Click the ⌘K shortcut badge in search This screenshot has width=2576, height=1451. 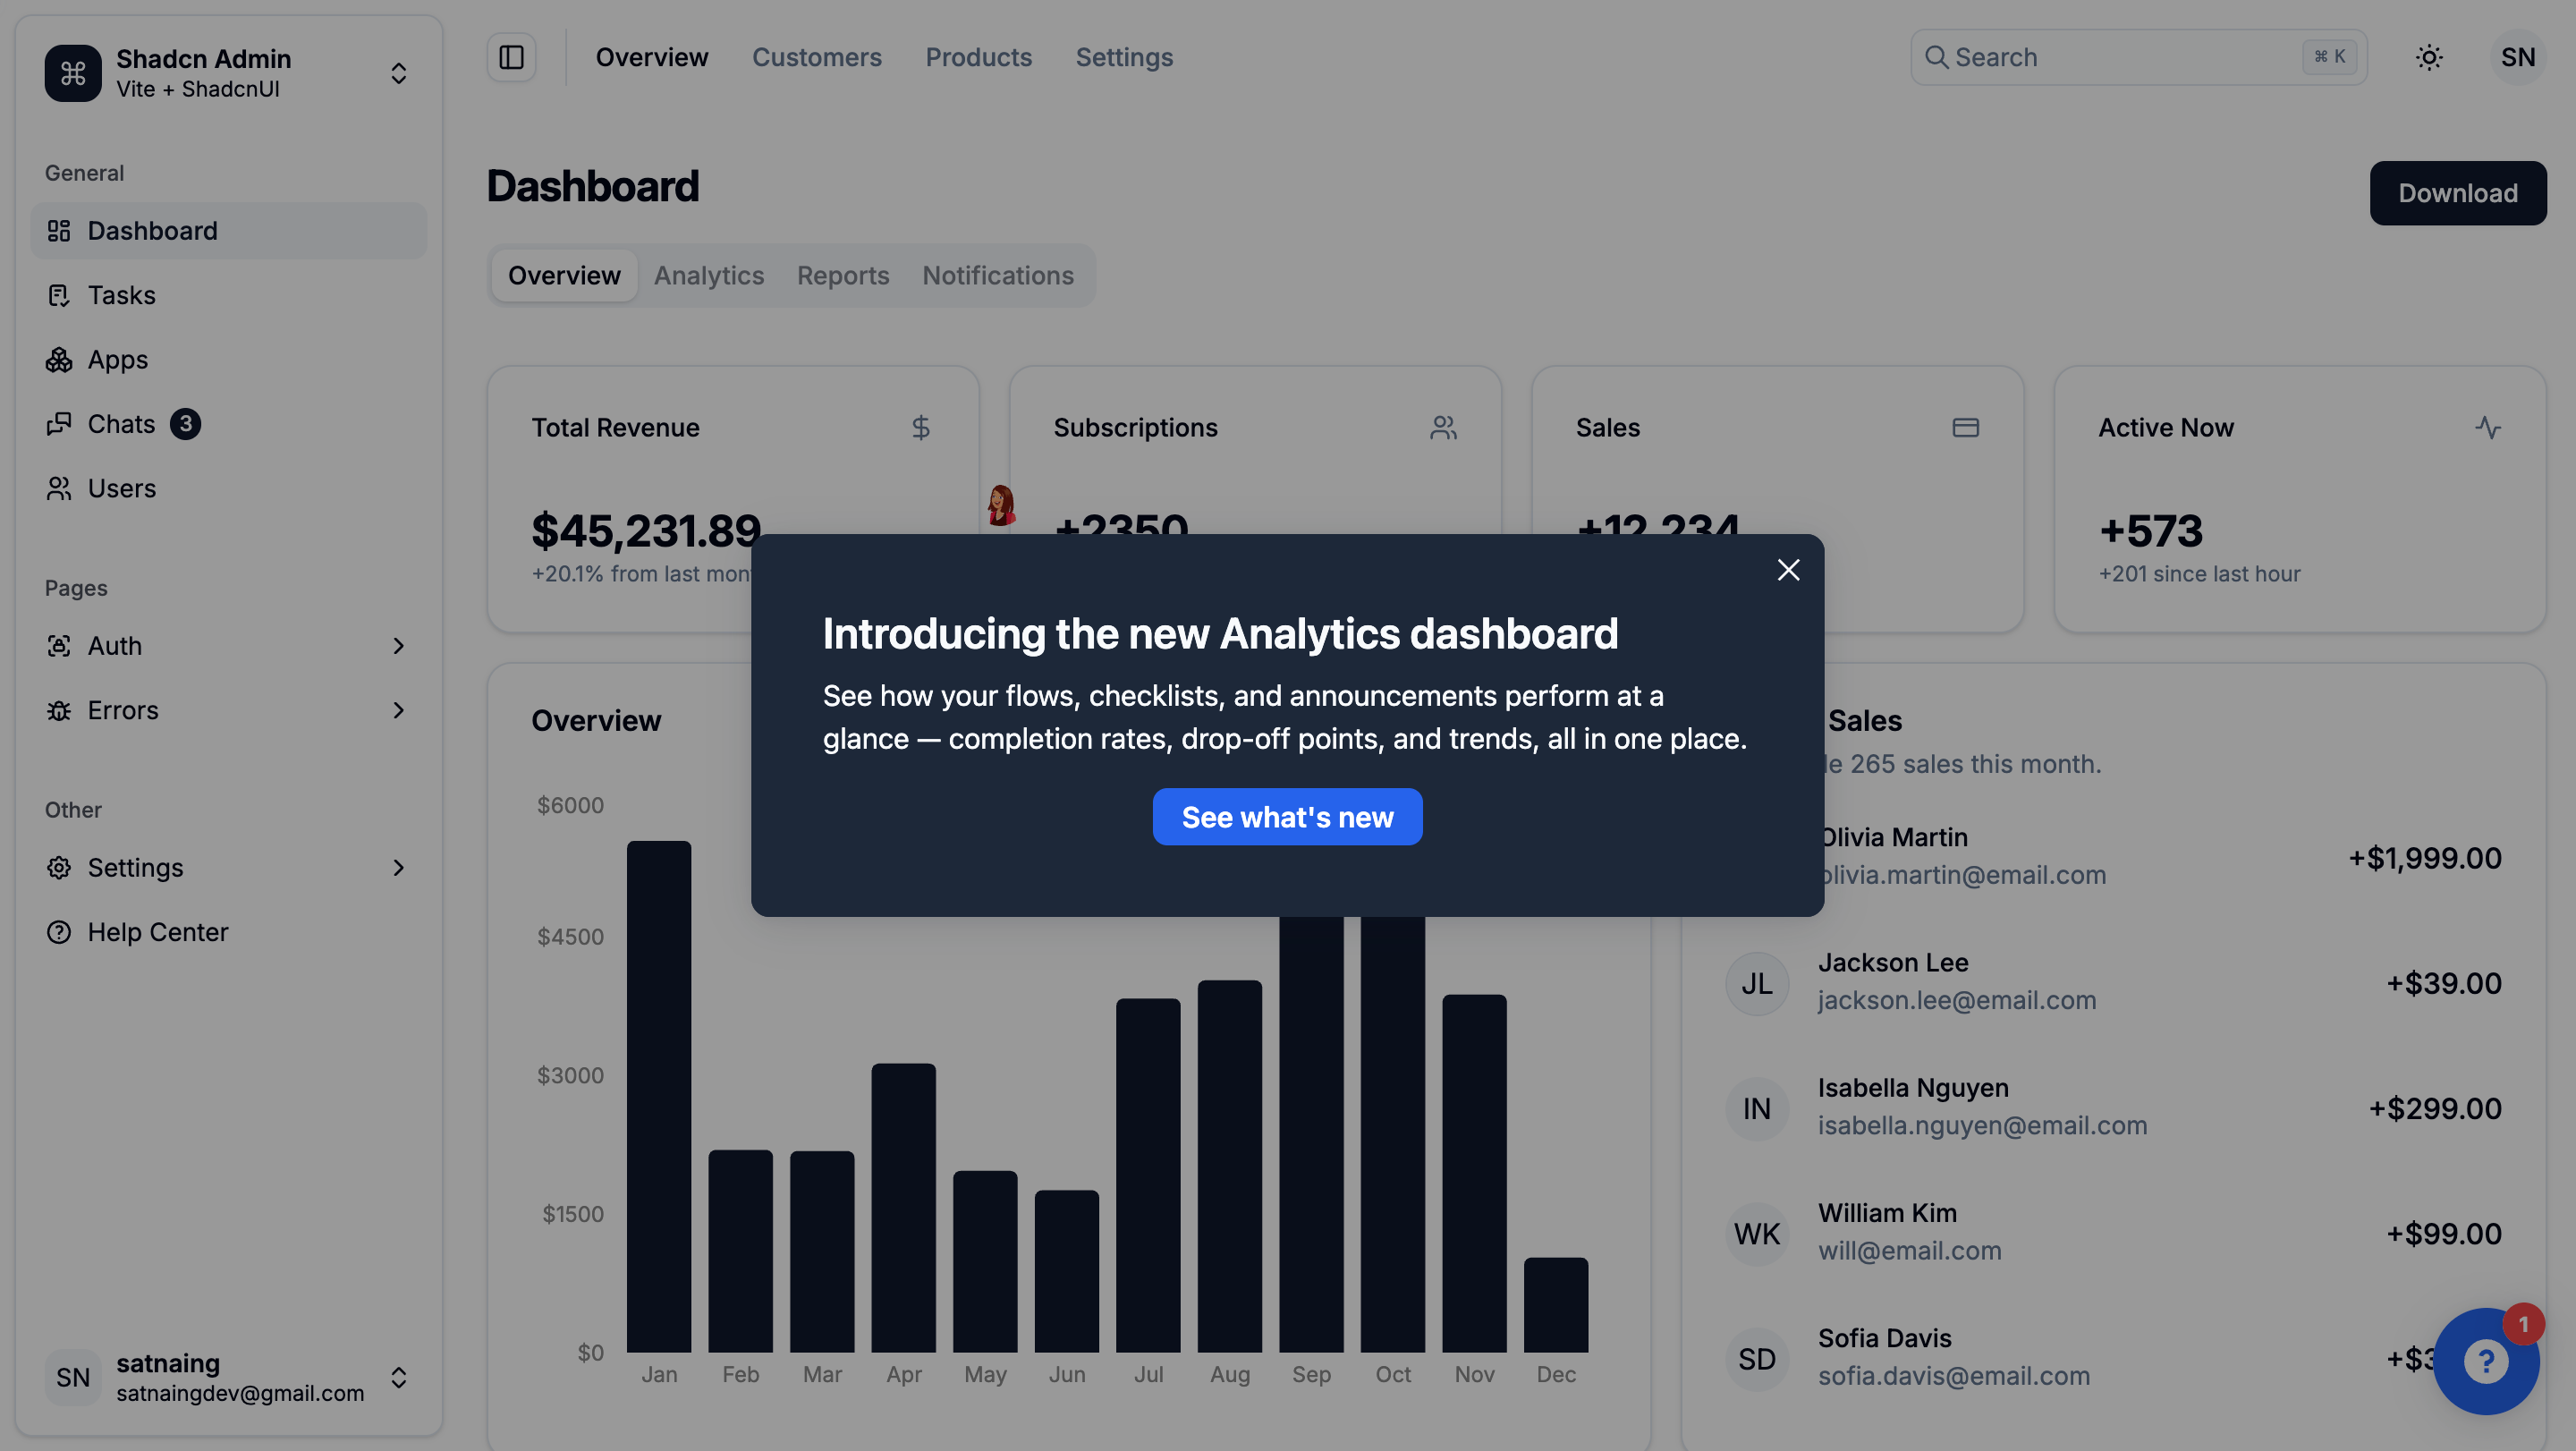click(x=2329, y=57)
